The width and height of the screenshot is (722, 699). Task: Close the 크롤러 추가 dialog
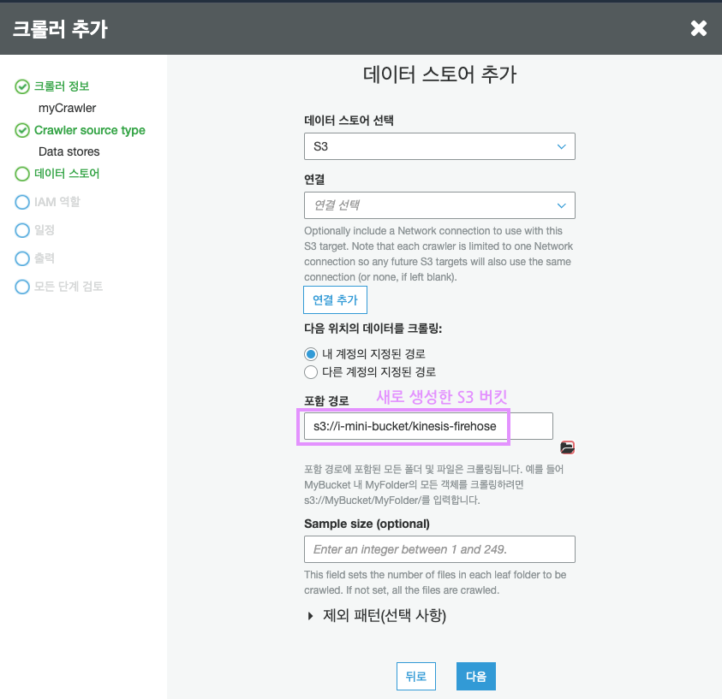tap(699, 28)
